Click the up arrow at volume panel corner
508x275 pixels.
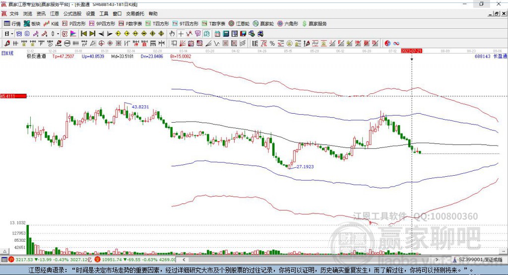[4, 251]
